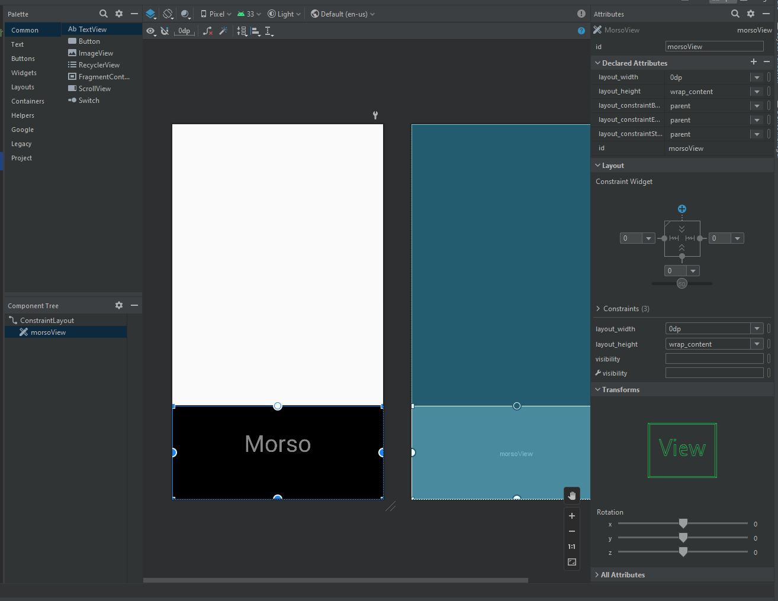Set zoom to 1:1 actual size

pyautogui.click(x=572, y=547)
